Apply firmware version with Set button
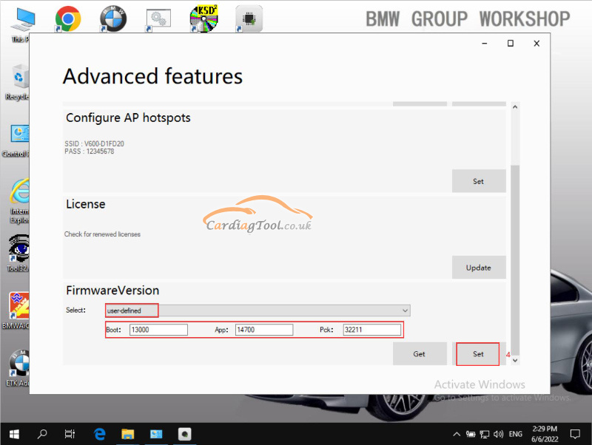 point(478,354)
